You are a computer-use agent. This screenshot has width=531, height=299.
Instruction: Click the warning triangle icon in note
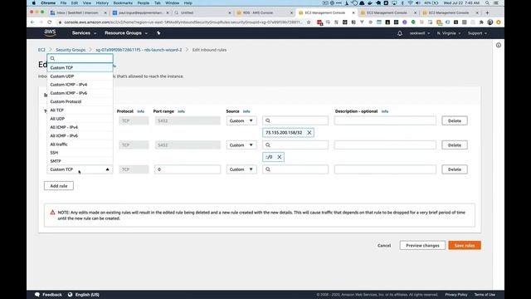(x=52, y=213)
